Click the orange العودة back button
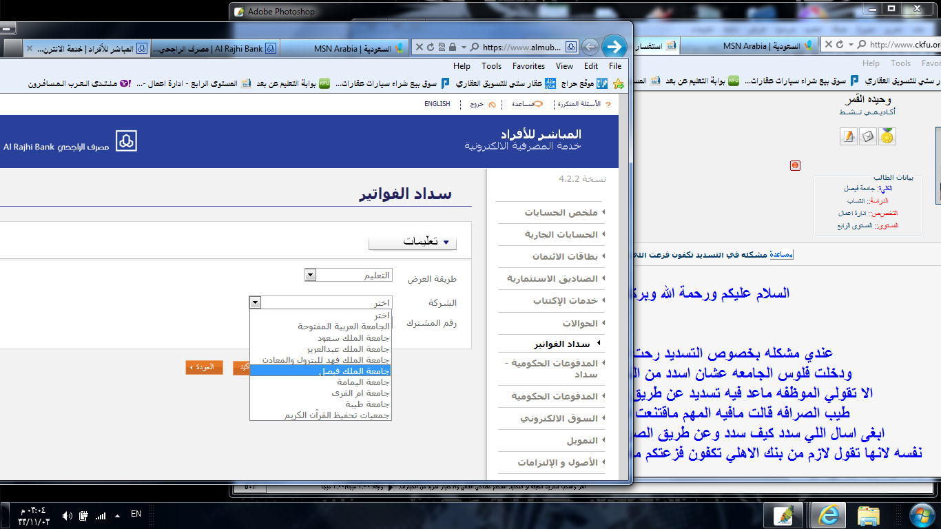941x529 pixels. pyautogui.click(x=204, y=368)
